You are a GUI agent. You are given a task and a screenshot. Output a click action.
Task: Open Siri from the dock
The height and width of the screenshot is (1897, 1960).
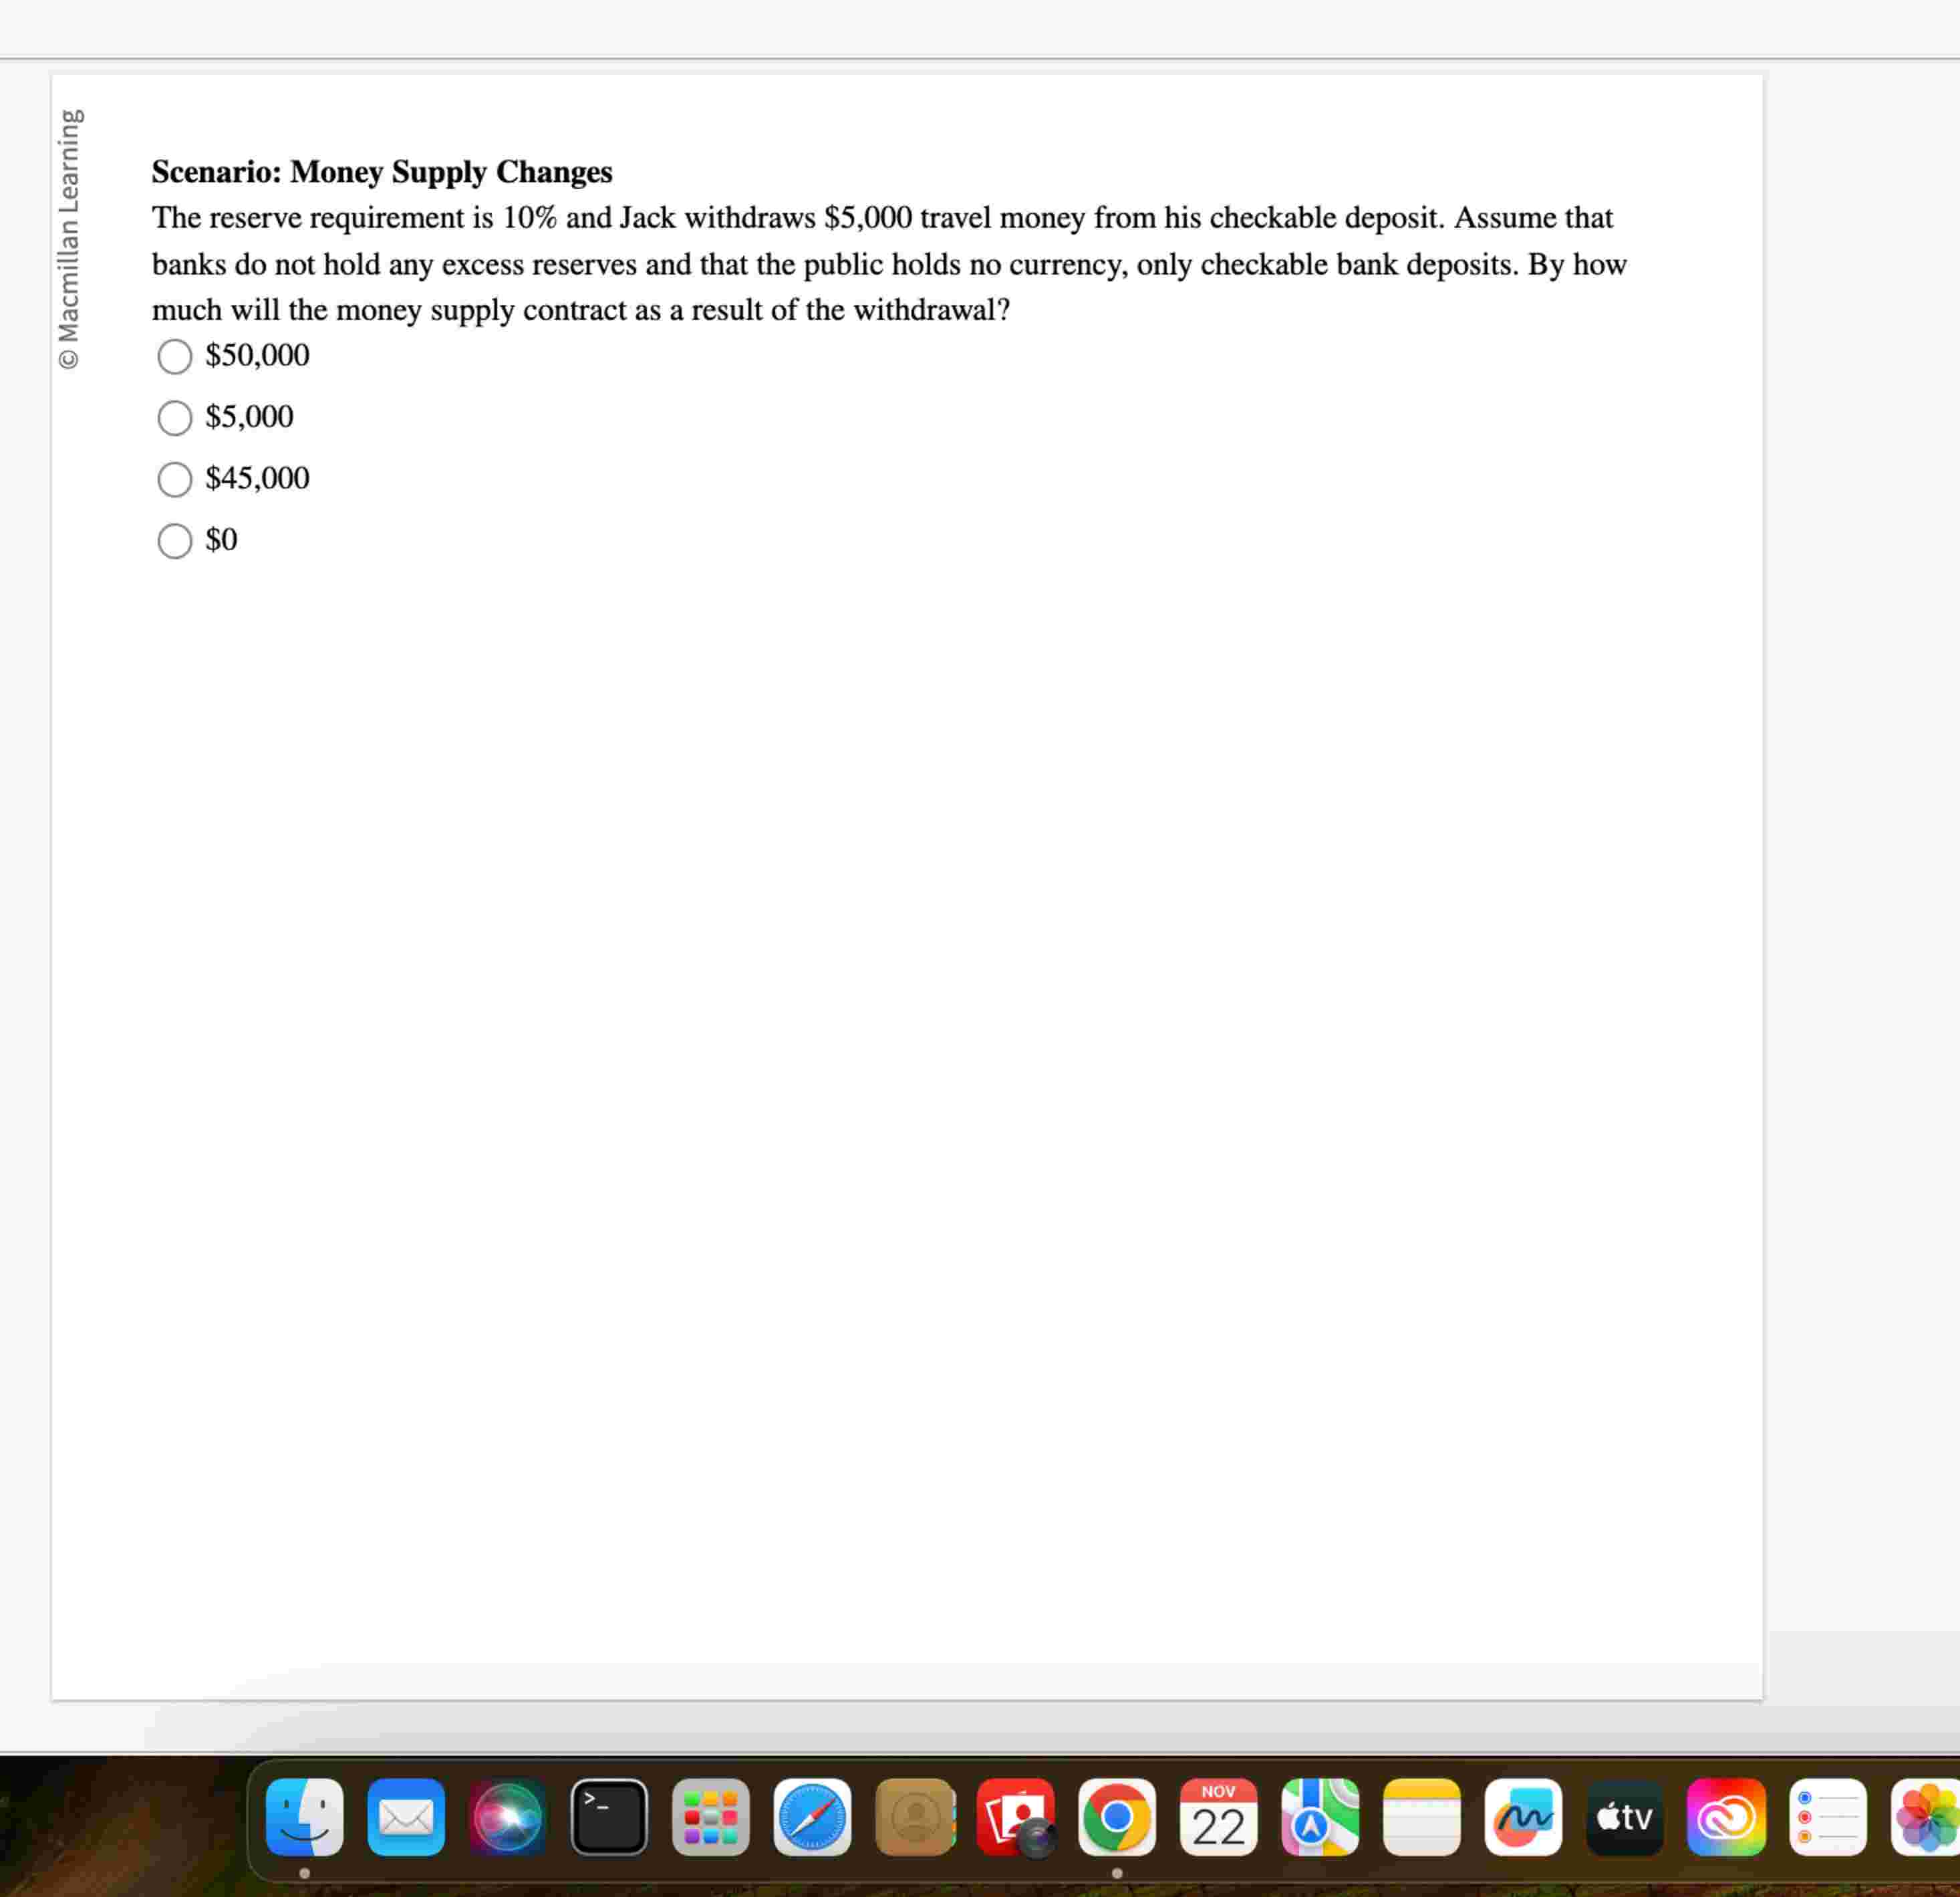pyautogui.click(x=507, y=1816)
